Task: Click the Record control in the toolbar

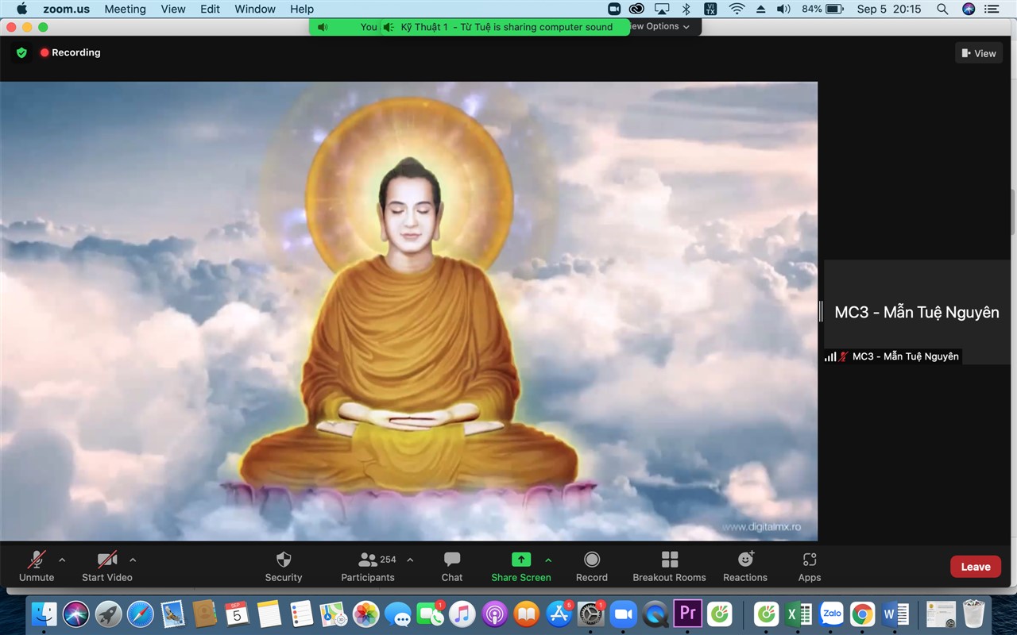Action: click(592, 567)
